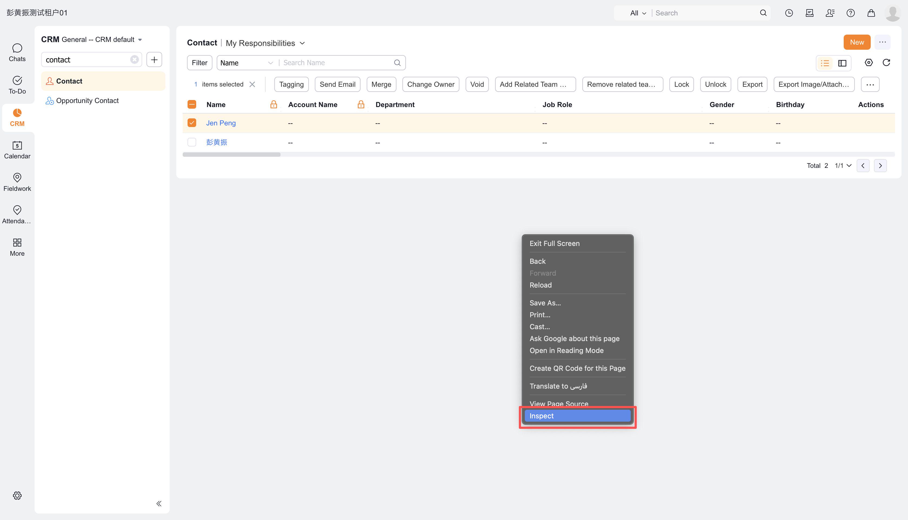Check the 彭黄振 row checkbox
This screenshot has width=908, height=520.
(192, 142)
